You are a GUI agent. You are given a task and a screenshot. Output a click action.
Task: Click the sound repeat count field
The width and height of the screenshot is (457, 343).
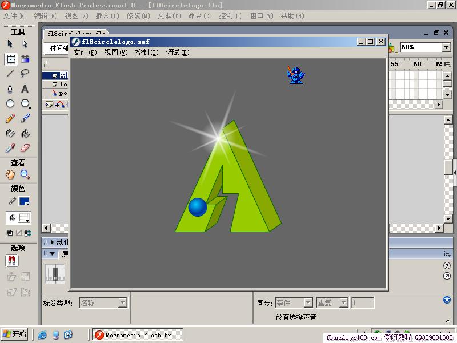[x=363, y=303]
